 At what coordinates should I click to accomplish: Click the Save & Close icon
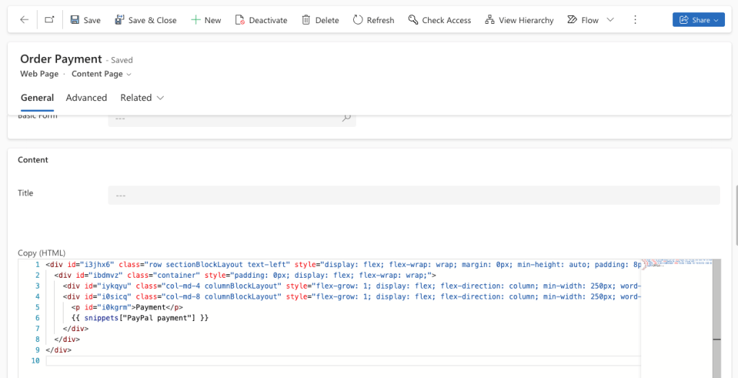point(119,20)
